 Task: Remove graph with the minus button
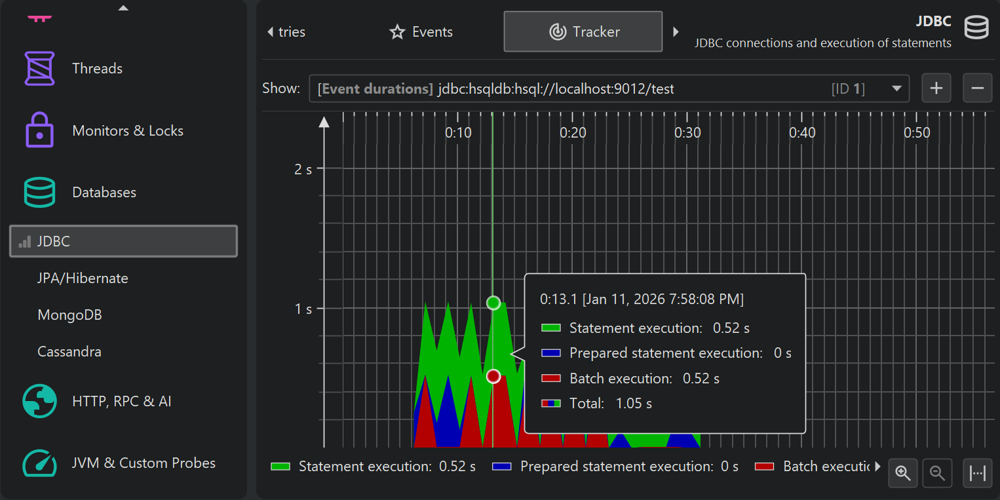point(977,88)
